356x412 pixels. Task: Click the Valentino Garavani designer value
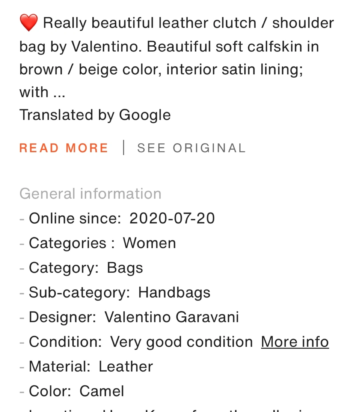(172, 317)
